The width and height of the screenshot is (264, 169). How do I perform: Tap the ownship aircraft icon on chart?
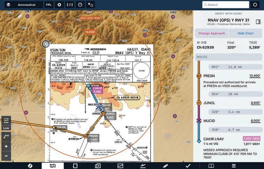click(100, 107)
